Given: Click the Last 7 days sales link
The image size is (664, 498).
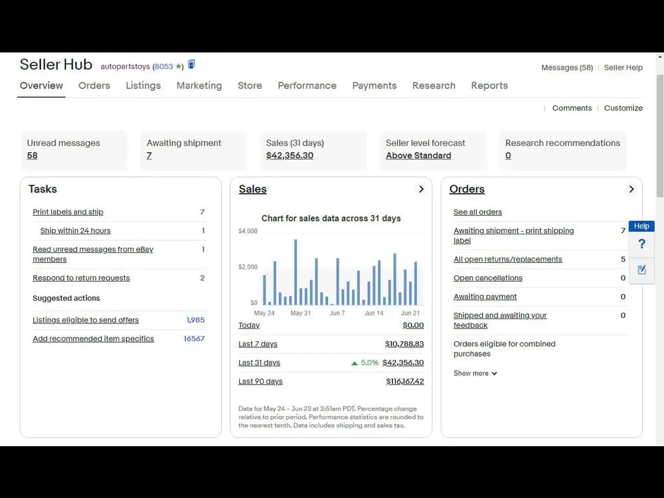Looking at the screenshot, I should pos(256,344).
